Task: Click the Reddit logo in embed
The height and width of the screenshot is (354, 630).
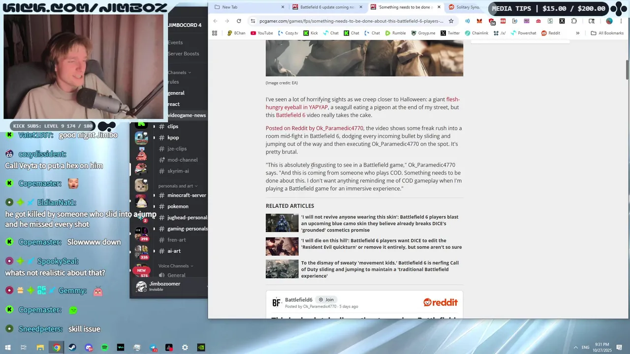Action: (x=441, y=302)
